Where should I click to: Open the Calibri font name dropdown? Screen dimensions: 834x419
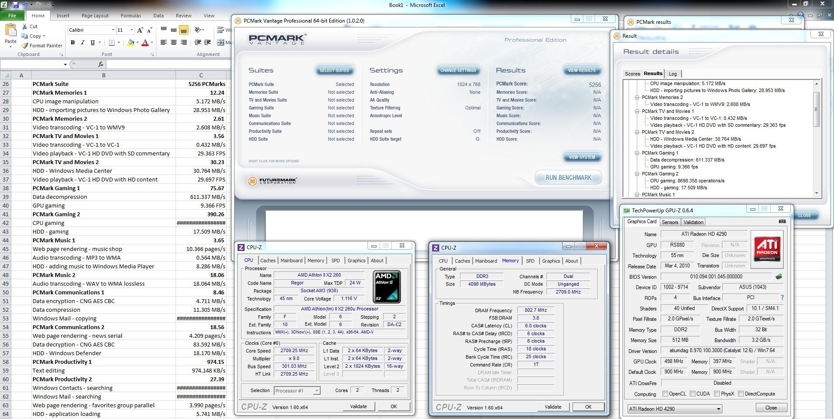click(113, 30)
